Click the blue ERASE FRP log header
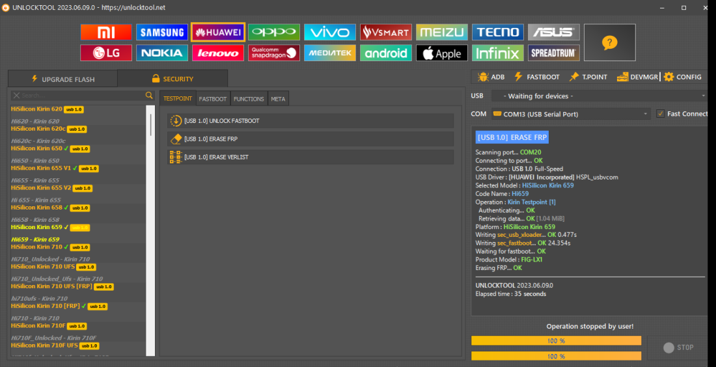The width and height of the screenshot is (716, 367). [512, 137]
